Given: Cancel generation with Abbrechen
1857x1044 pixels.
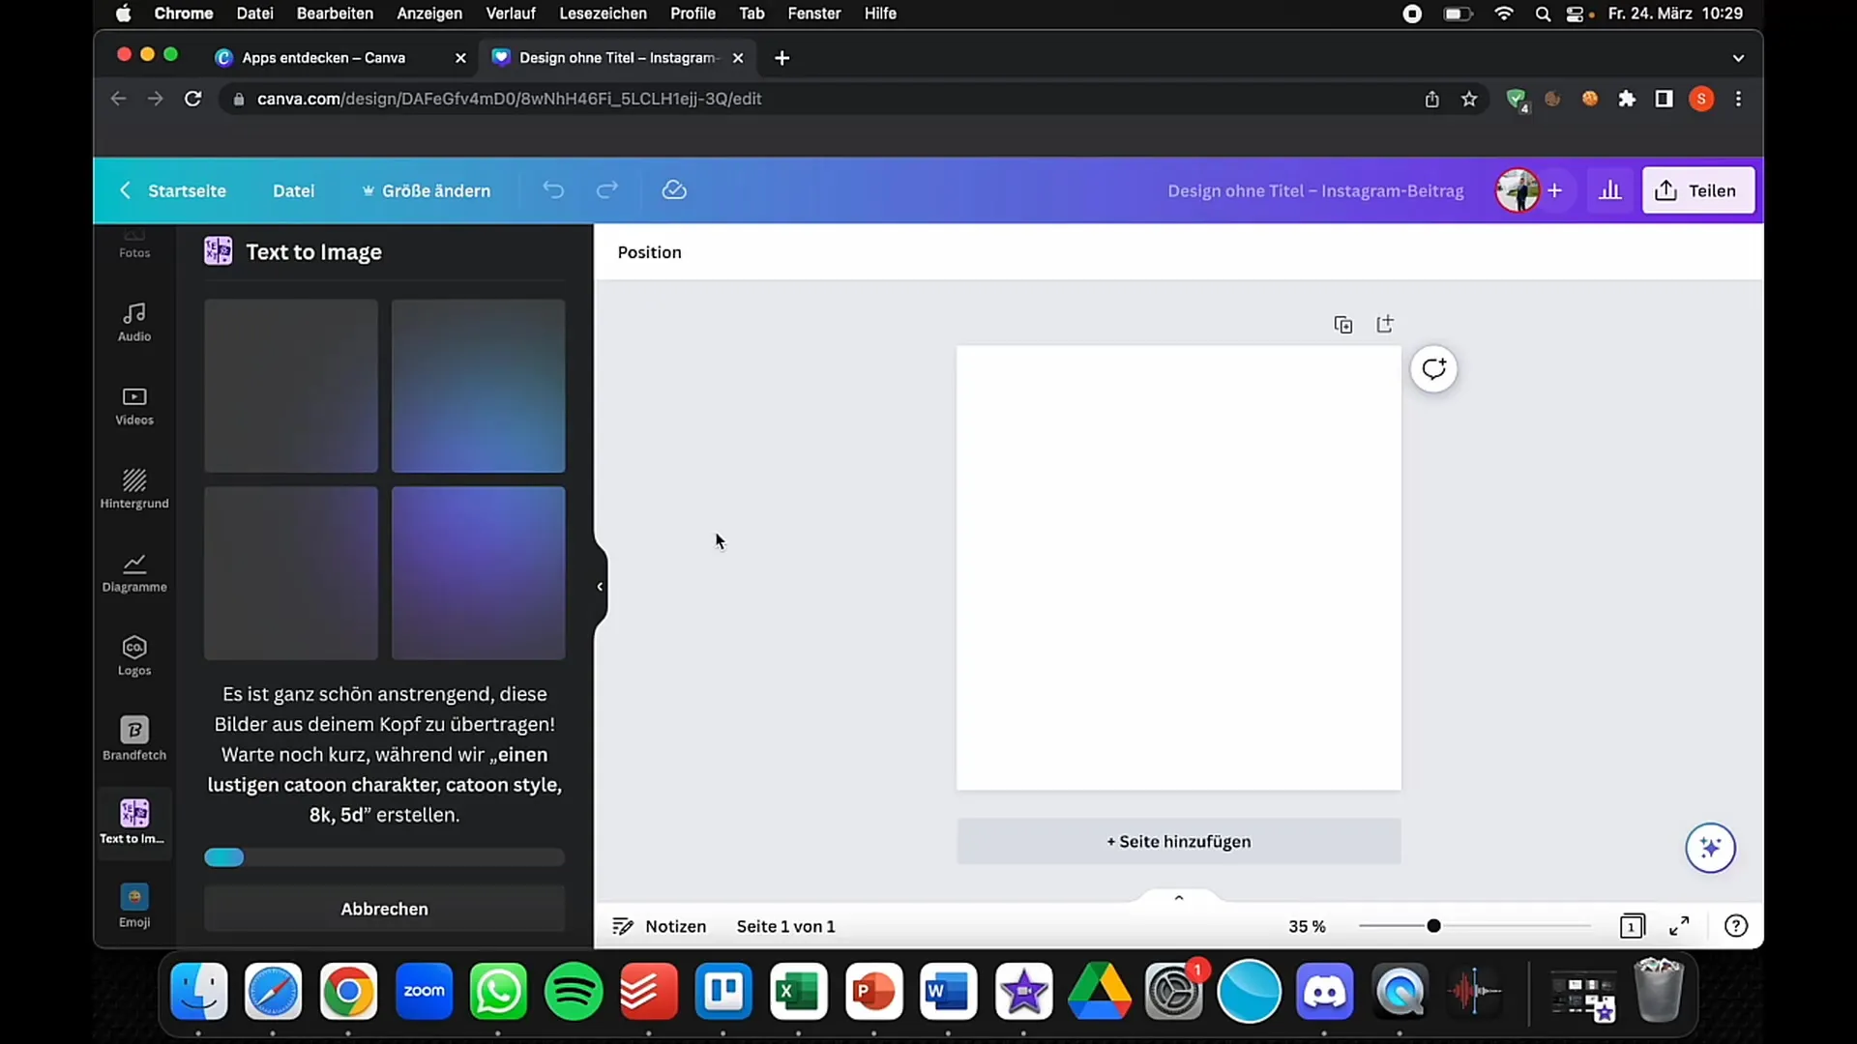Looking at the screenshot, I should (x=384, y=909).
